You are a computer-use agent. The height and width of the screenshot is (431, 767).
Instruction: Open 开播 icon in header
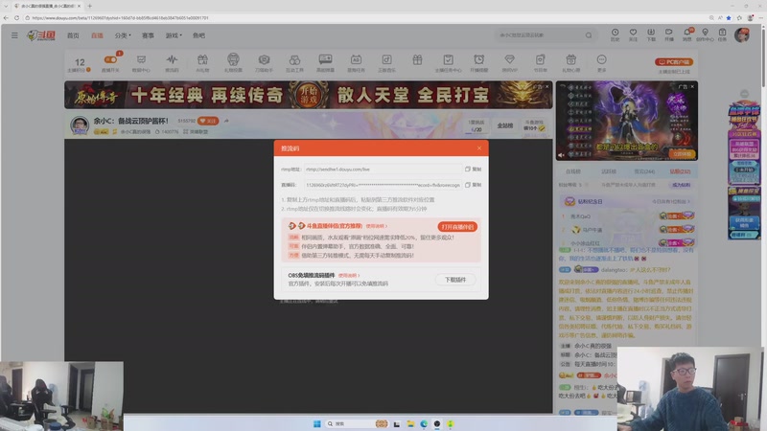click(668, 34)
